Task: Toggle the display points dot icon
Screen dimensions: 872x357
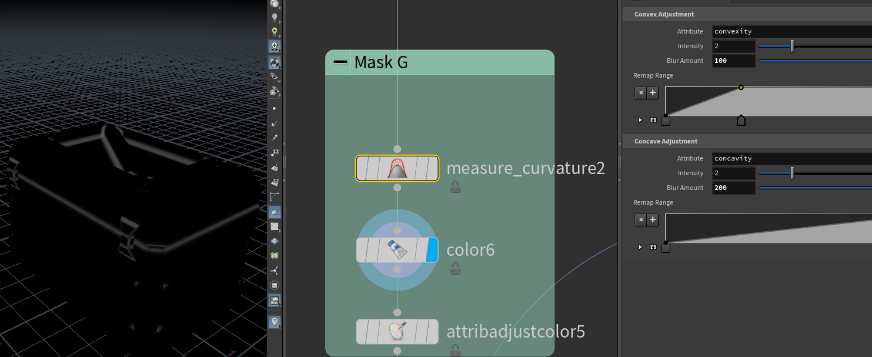Action: point(274,108)
